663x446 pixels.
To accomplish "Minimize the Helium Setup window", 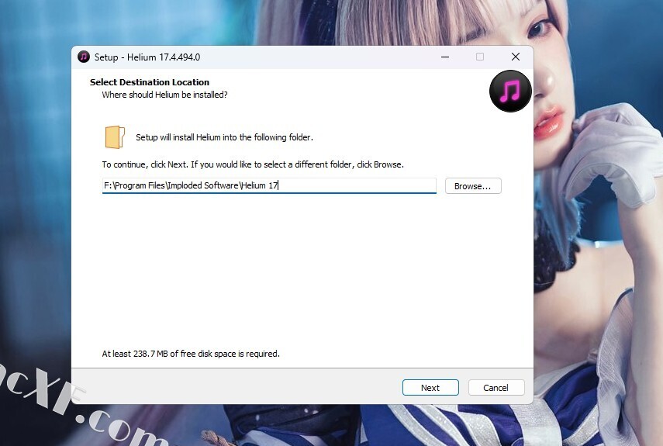I will click(x=446, y=57).
